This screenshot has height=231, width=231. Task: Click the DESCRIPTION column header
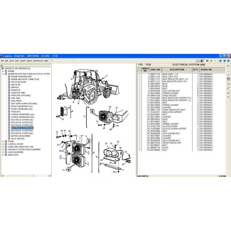coord(177,70)
